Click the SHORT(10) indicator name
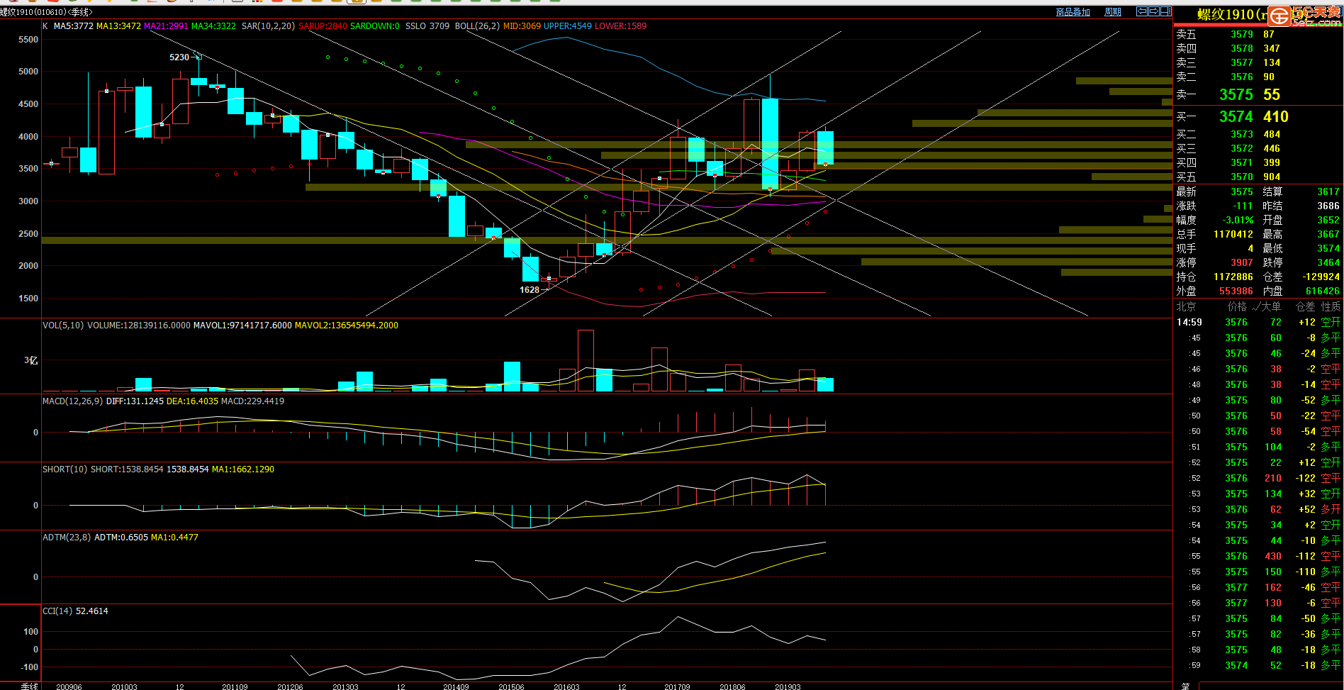This screenshot has width=1344, height=690. 65,469
